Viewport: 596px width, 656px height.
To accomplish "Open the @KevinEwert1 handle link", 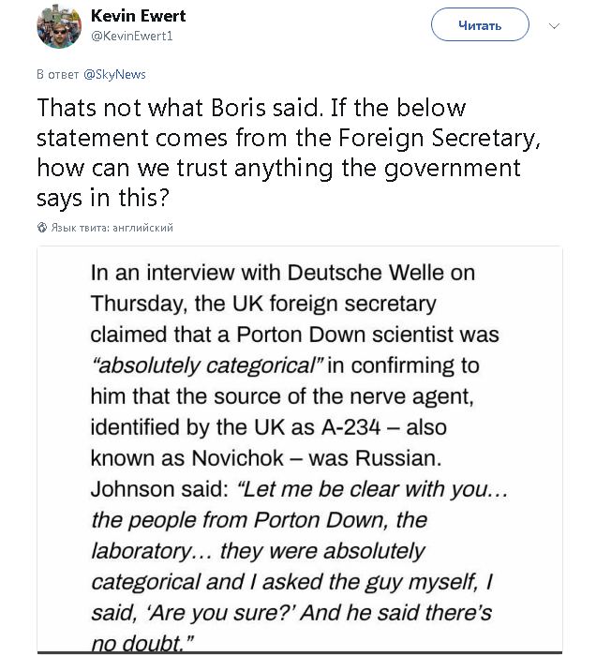I will pyautogui.click(x=131, y=36).
